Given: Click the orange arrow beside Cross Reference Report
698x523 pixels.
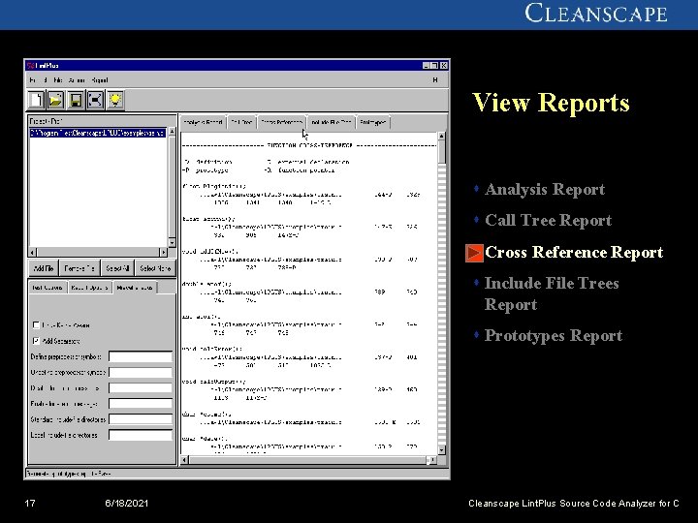Looking at the screenshot, I should [x=474, y=253].
